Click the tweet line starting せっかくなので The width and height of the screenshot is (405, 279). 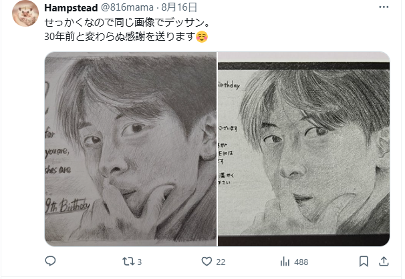click(x=127, y=23)
